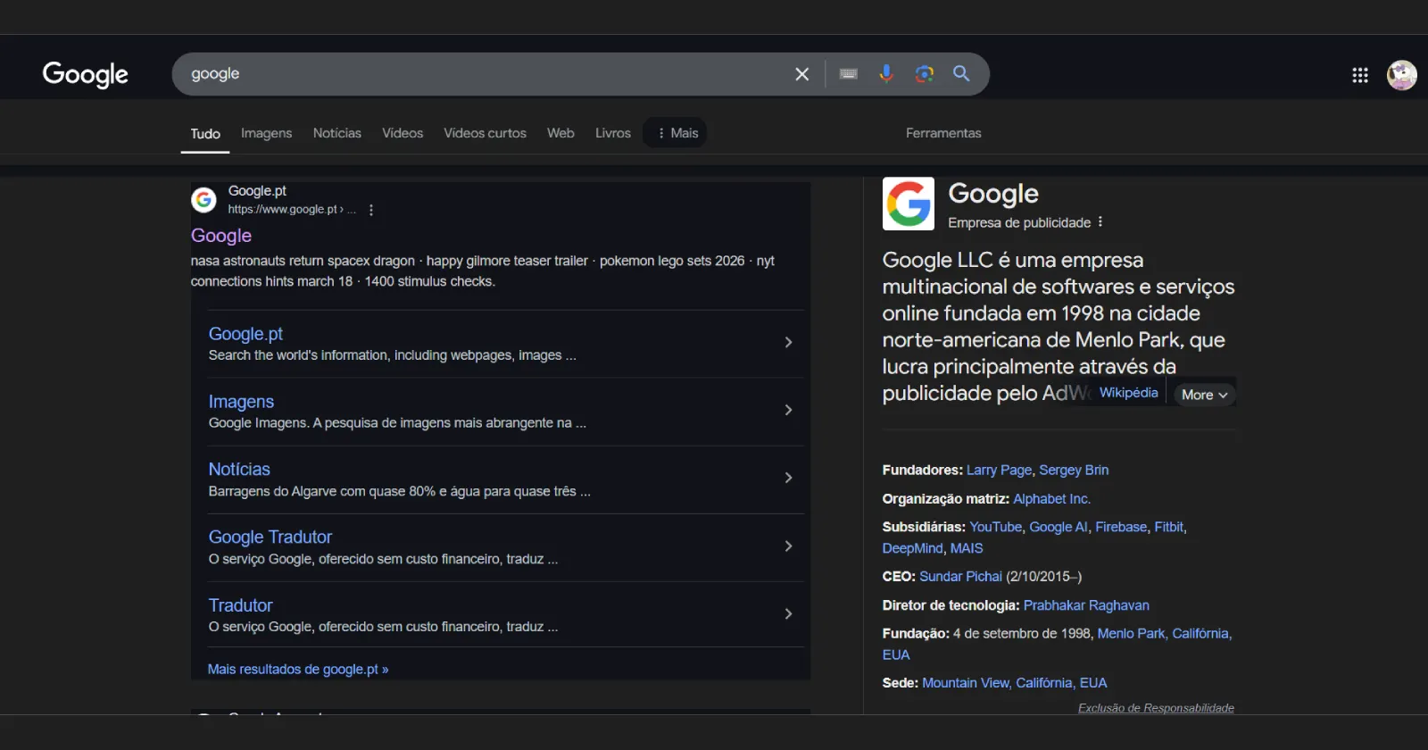This screenshot has width=1428, height=750.
Task: Expand arrow on Google.pt sitelink row
Action: click(788, 342)
